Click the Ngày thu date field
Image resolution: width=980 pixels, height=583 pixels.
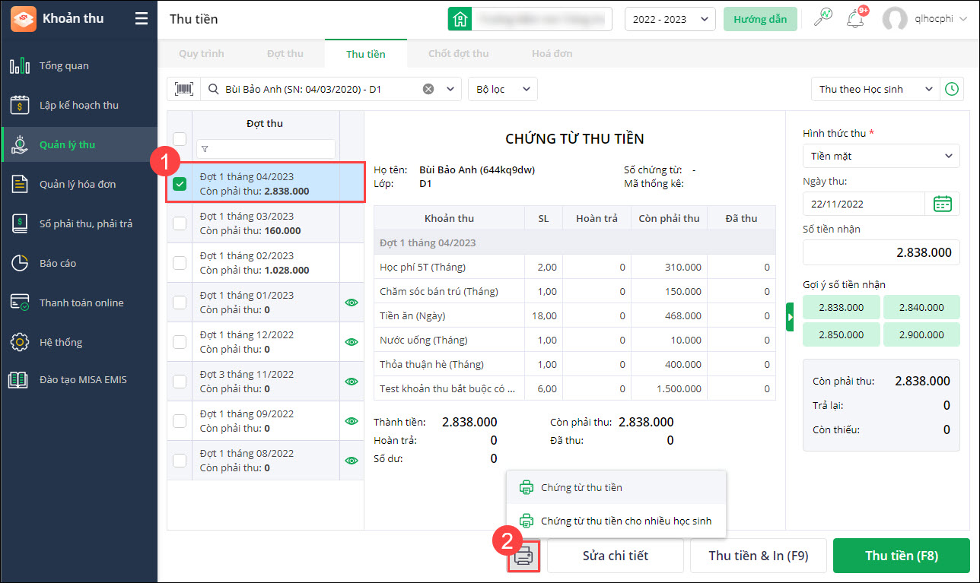(864, 204)
